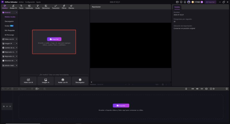This screenshot has width=230, height=124.
Task: Open the Filtros tab
Action: tap(64, 7)
